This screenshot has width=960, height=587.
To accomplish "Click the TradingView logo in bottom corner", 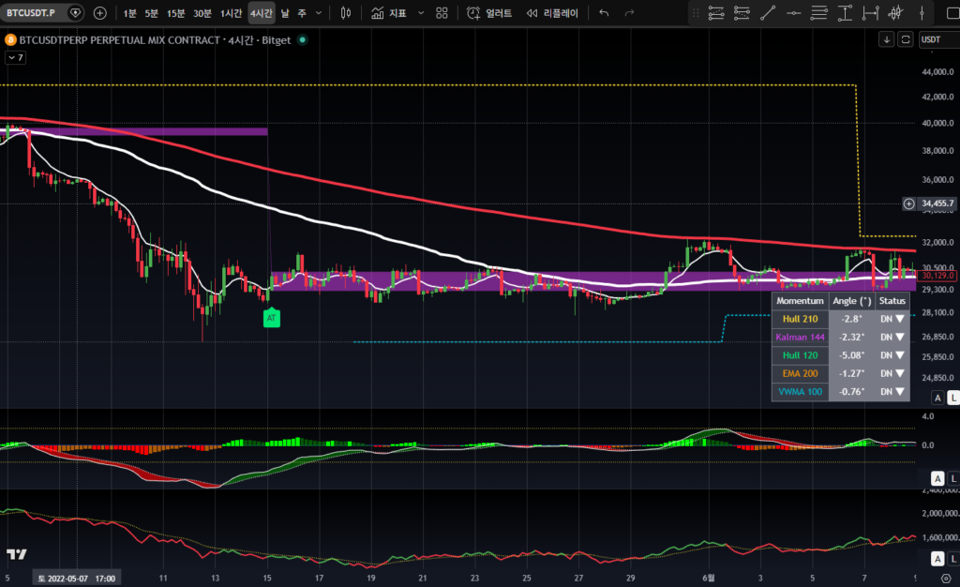I will (15, 555).
